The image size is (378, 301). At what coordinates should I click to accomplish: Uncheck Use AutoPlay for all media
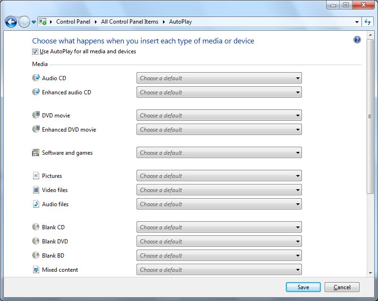35,51
